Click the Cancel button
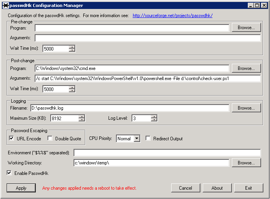Viewport: 270px width, 199px height. [x=186, y=188]
